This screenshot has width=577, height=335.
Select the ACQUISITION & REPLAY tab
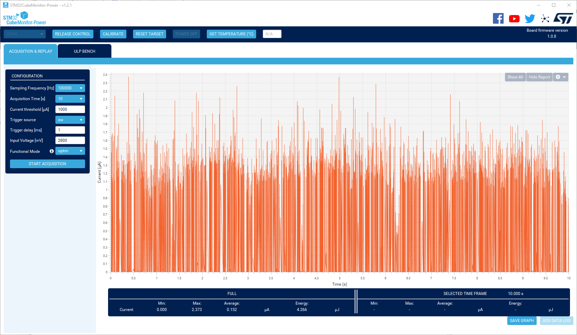(31, 51)
